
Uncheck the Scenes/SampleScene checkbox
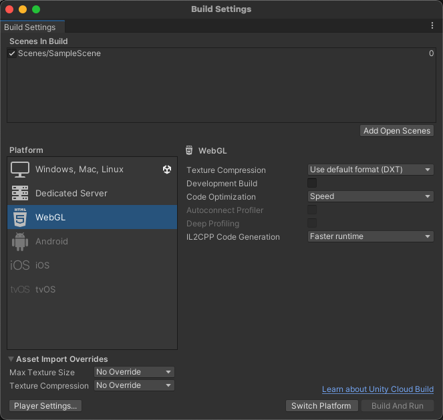point(12,53)
